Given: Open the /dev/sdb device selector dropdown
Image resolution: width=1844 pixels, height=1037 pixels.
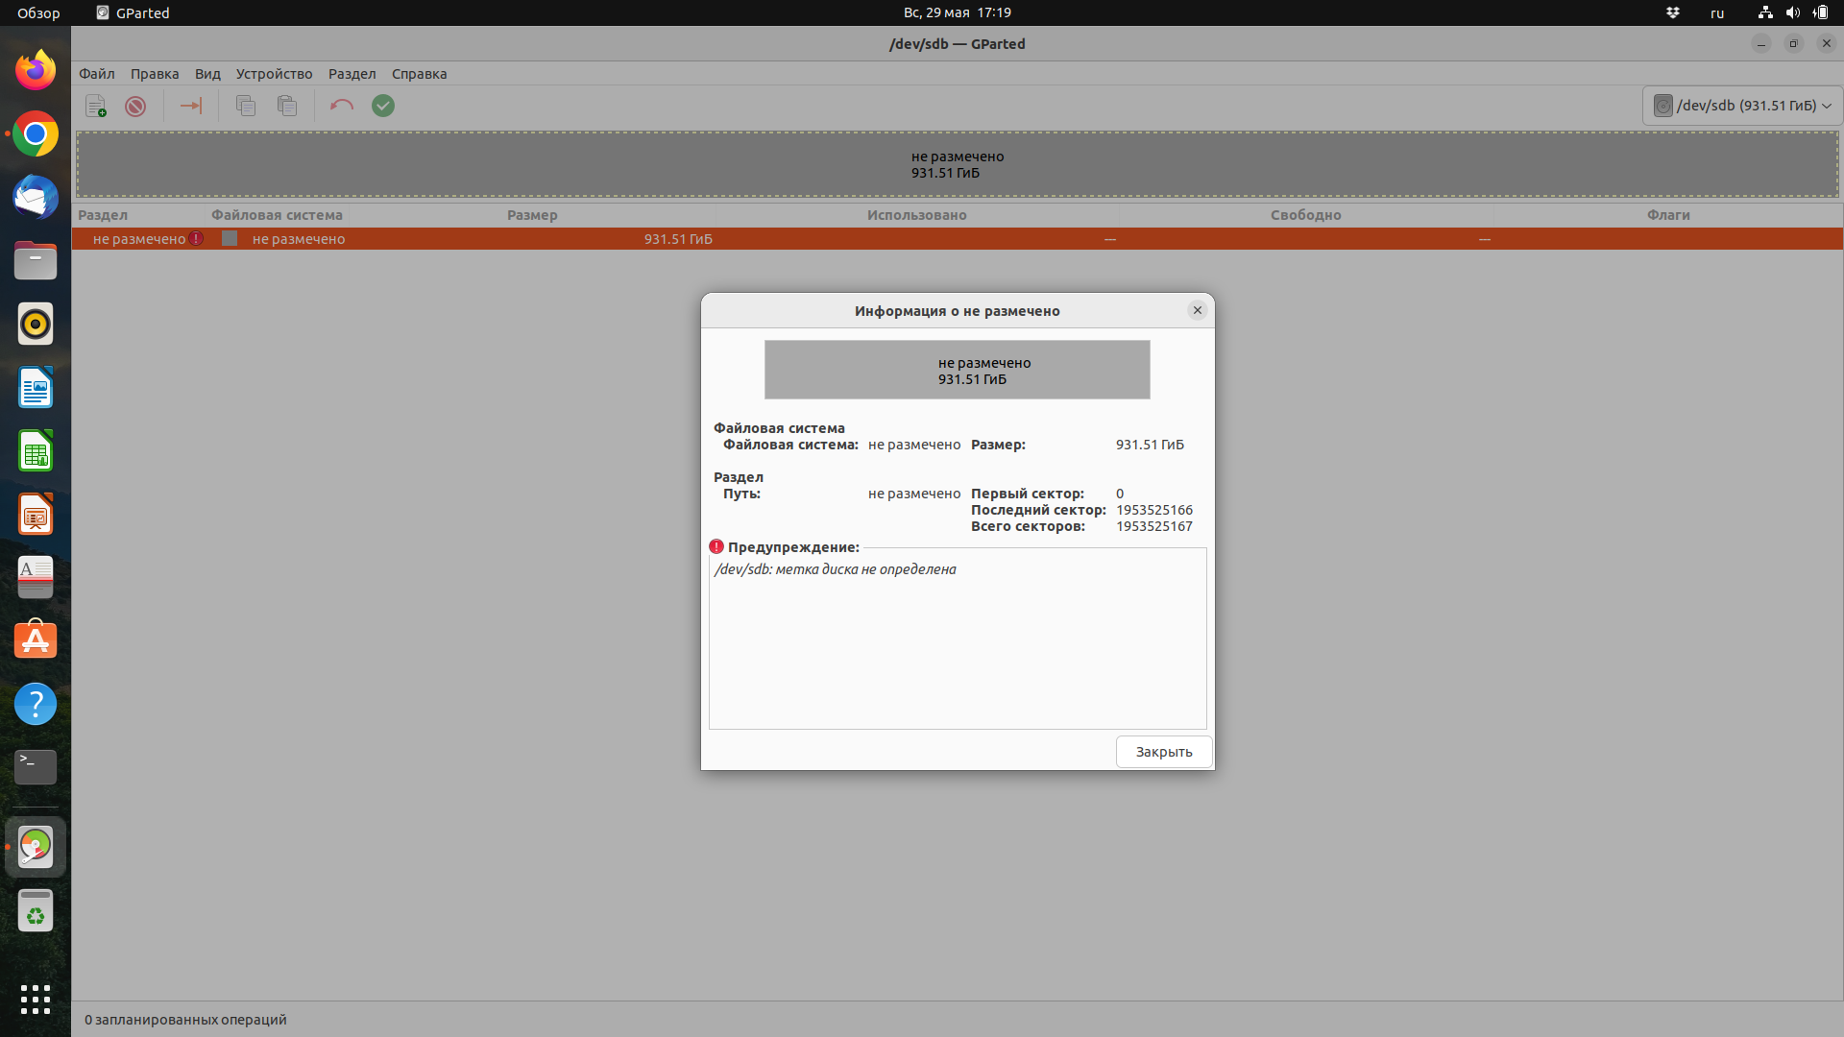Looking at the screenshot, I should click(1742, 106).
